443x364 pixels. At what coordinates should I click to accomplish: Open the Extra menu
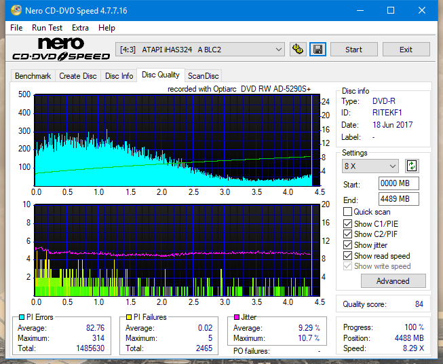tap(80, 28)
